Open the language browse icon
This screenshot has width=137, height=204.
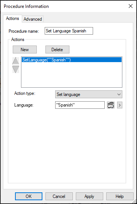[111, 105]
